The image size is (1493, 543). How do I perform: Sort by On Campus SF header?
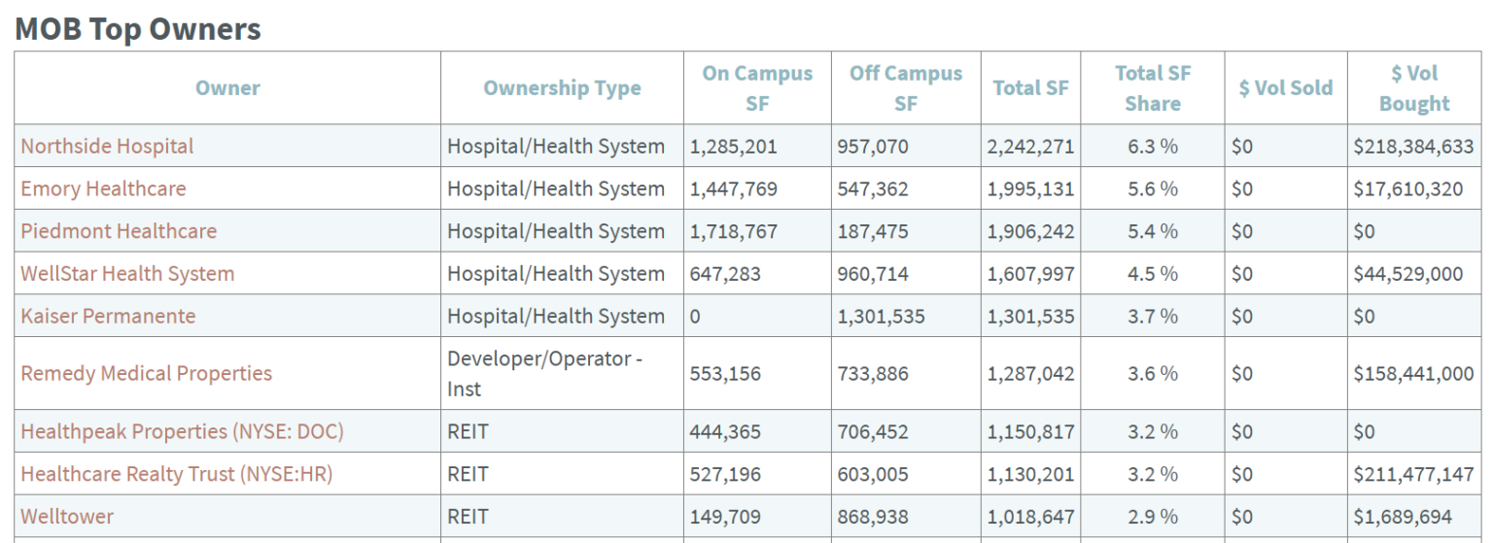[757, 88]
